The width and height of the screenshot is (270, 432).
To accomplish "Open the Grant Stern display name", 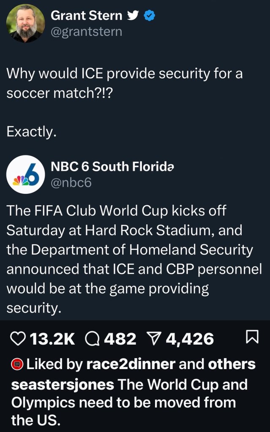I will click(x=86, y=16).
